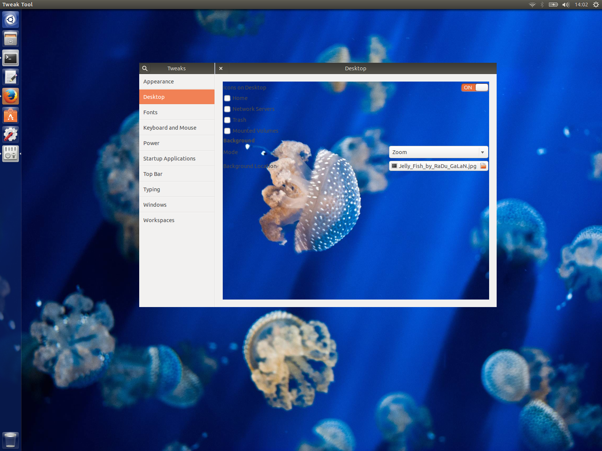
Task: Open the Trash icon in the dock
Action: tap(11, 440)
